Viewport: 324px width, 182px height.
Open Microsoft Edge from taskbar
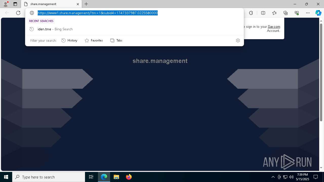point(104,177)
